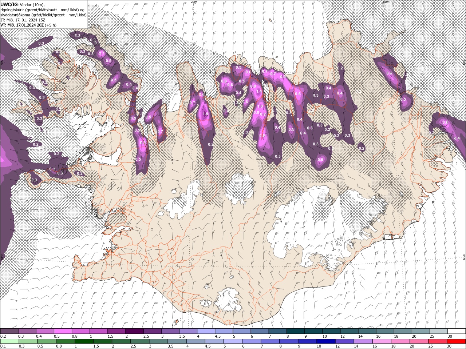The width and height of the screenshot is (466, 349).
Task: Click the 20W longitude label at top
Action: [x=194, y=2]
